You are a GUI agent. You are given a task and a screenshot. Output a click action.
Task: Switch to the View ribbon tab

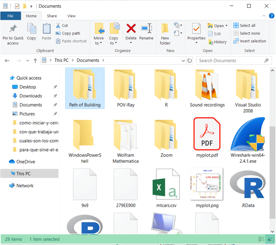tap(72, 16)
